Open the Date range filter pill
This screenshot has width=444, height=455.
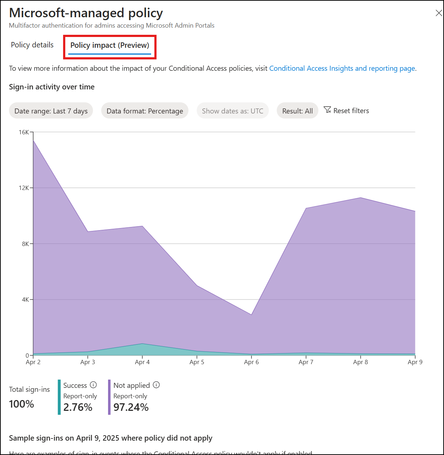pos(51,111)
